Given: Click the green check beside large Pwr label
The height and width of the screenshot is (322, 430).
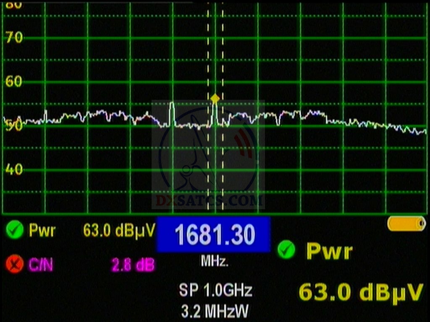Looking at the screenshot, I should point(286,250).
